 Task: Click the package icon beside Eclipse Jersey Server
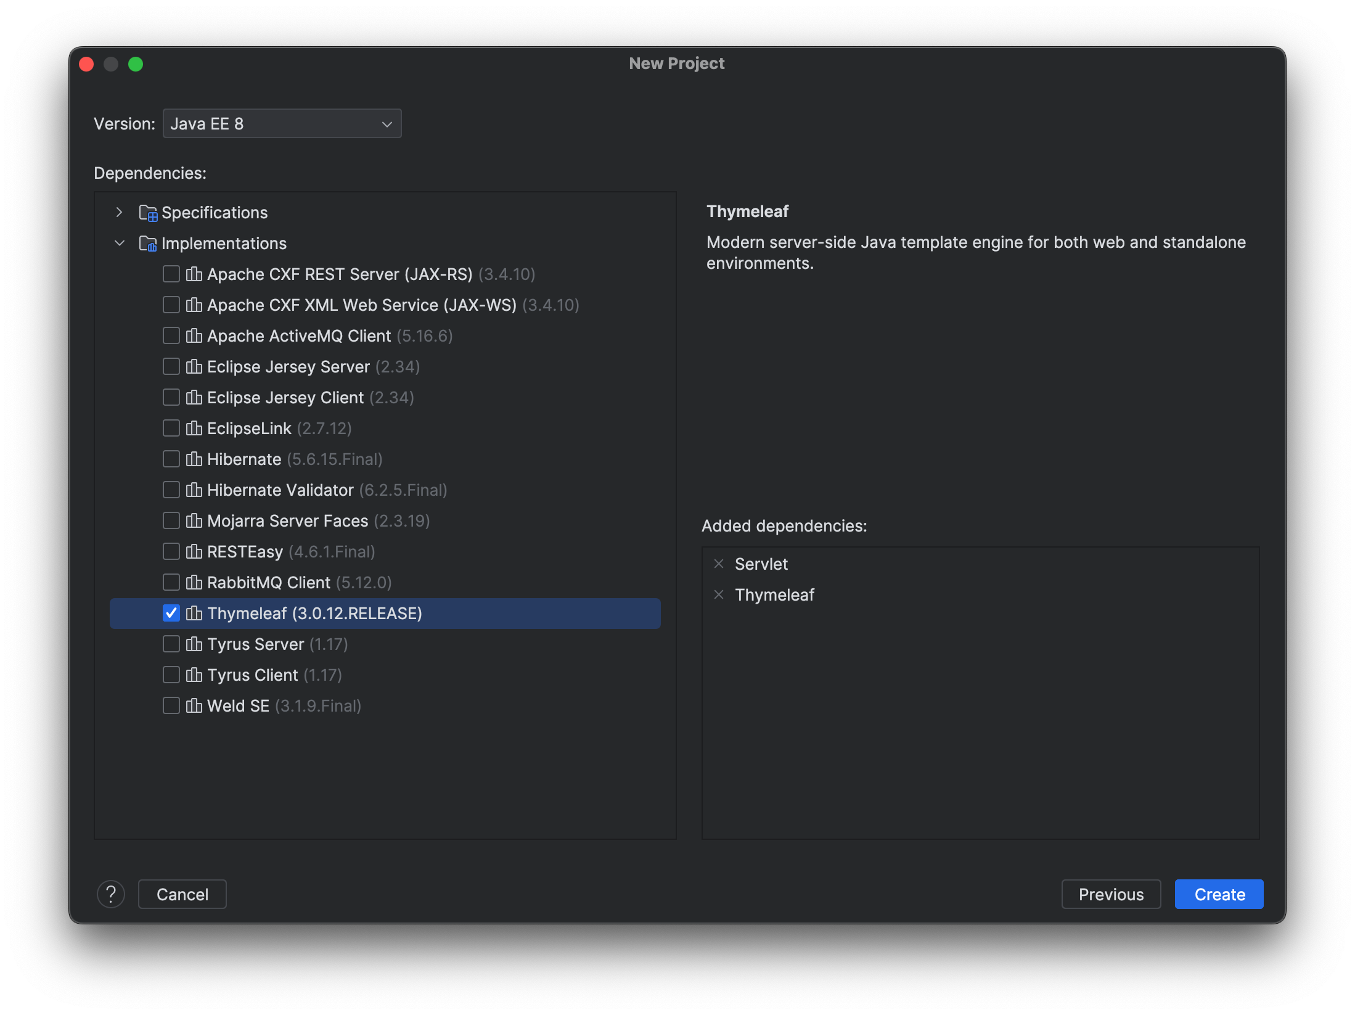click(x=194, y=366)
